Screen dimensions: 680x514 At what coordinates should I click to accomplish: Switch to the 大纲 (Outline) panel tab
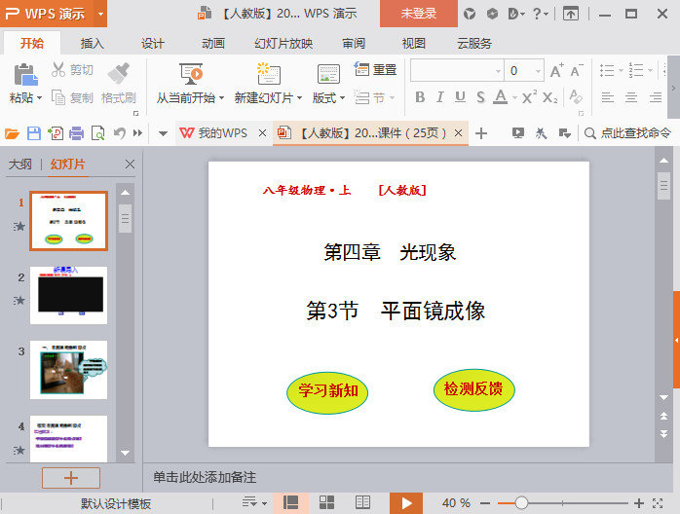(19, 165)
